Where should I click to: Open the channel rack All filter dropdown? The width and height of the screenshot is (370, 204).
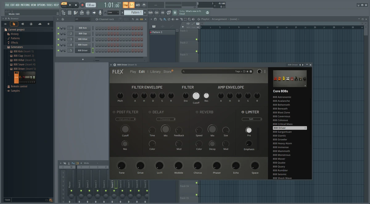pyautogui.click(x=83, y=19)
